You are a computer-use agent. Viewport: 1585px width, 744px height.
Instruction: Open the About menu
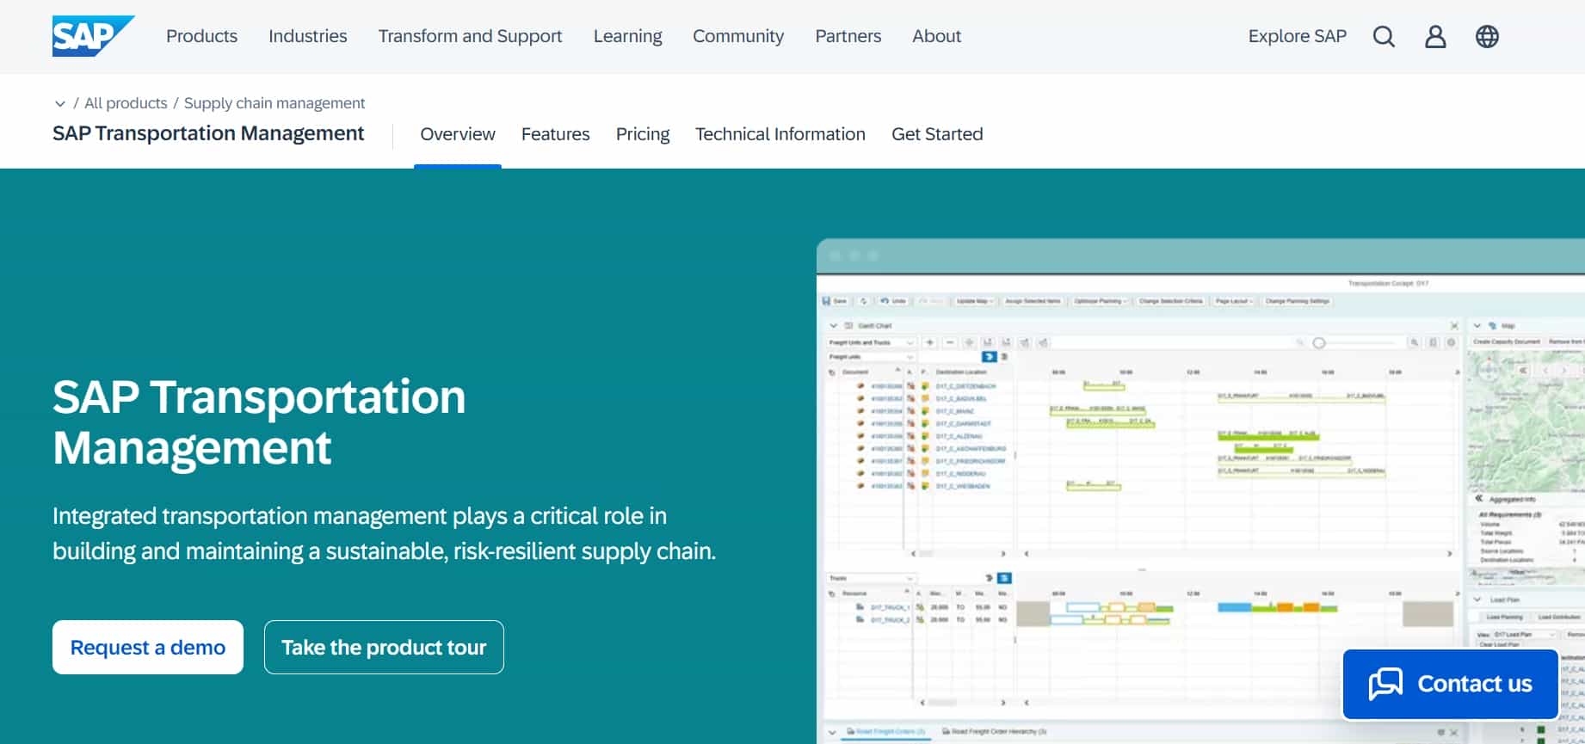(937, 36)
